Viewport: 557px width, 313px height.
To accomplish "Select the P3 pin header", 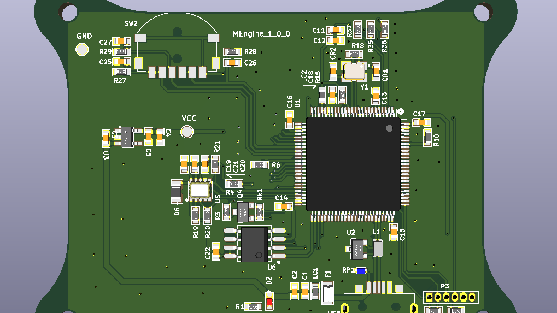I will 450,297.
